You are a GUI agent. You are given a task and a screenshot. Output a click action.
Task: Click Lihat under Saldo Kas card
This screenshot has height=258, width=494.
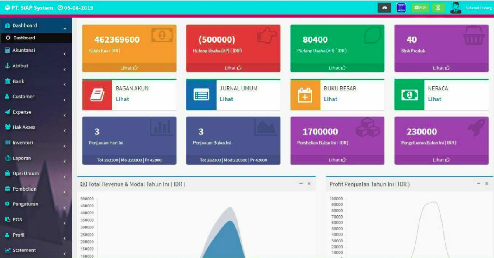(x=129, y=68)
